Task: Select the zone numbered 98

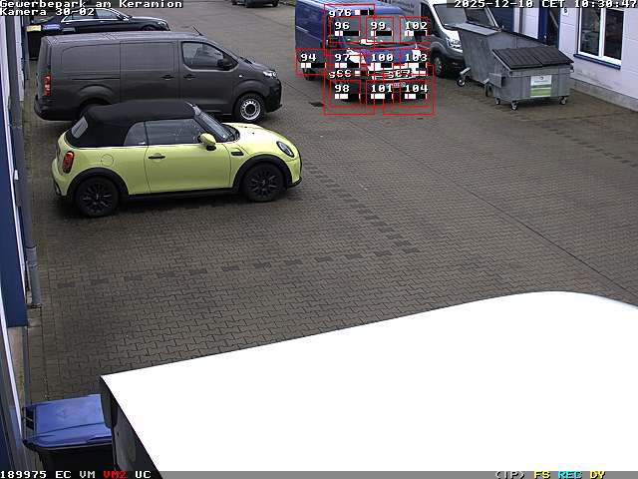Action: [342, 89]
